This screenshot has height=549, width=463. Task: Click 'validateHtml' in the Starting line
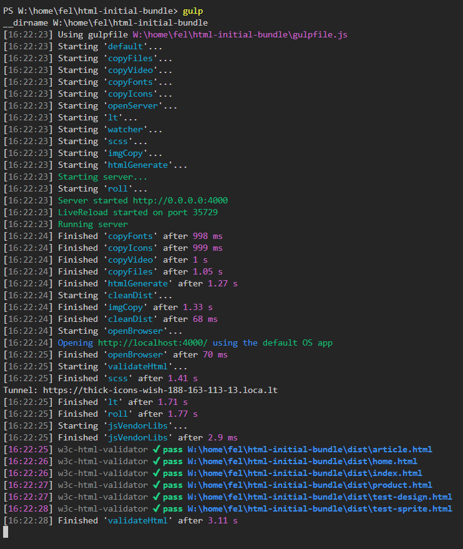tap(138, 367)
